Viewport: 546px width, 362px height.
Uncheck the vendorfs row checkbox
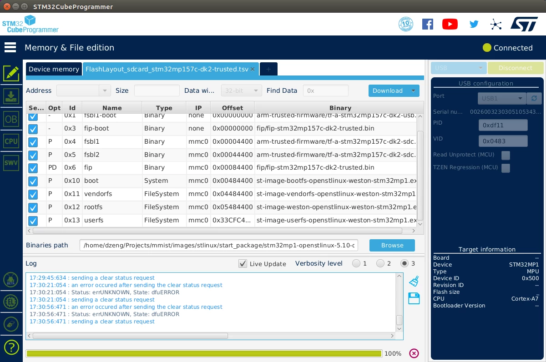33,195
